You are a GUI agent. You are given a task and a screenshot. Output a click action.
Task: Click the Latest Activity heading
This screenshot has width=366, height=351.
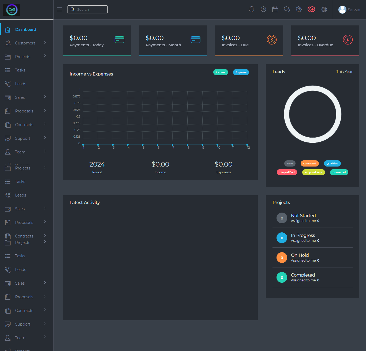point(85,202)
